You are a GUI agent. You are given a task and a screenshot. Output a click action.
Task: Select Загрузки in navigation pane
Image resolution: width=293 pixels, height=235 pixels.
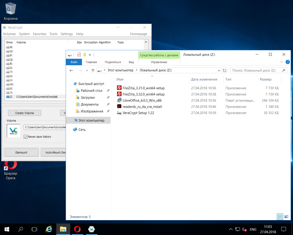[x=88, y=98]
